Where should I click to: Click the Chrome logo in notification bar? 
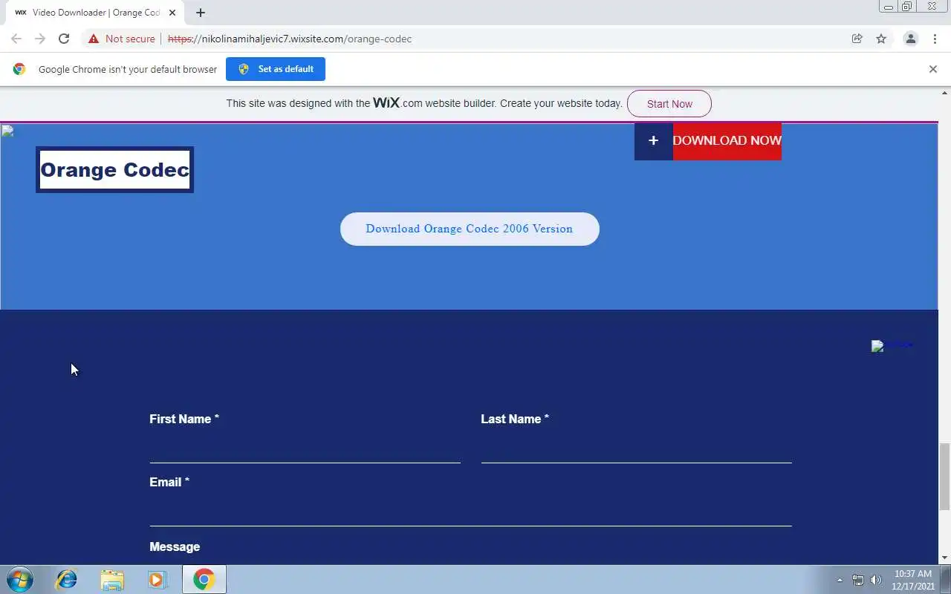pos(19,69)
